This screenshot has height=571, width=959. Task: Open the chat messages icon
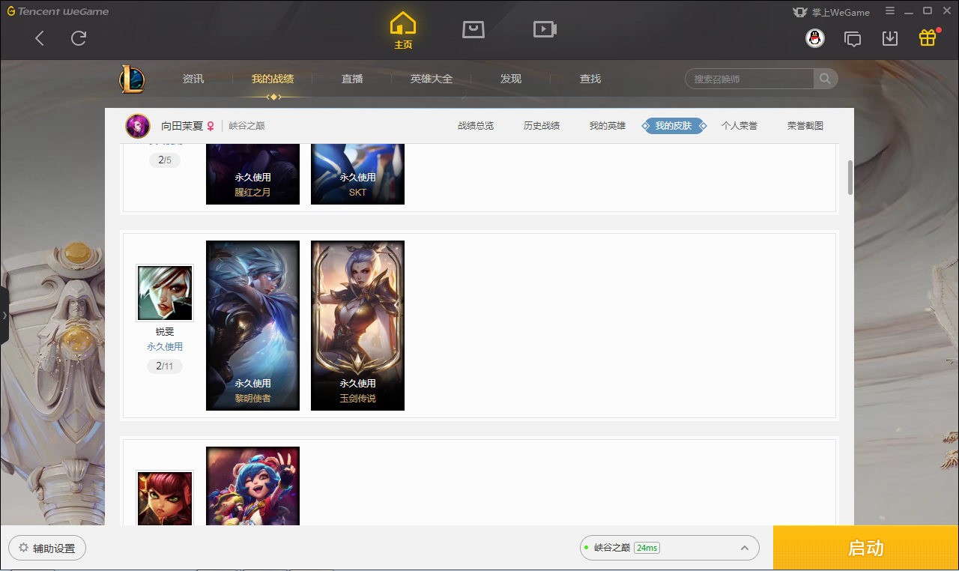click(x=853, y=38)
